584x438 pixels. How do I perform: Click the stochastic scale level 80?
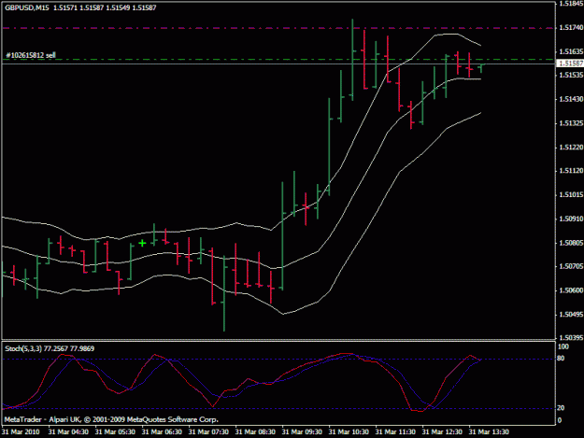(561, 359)
